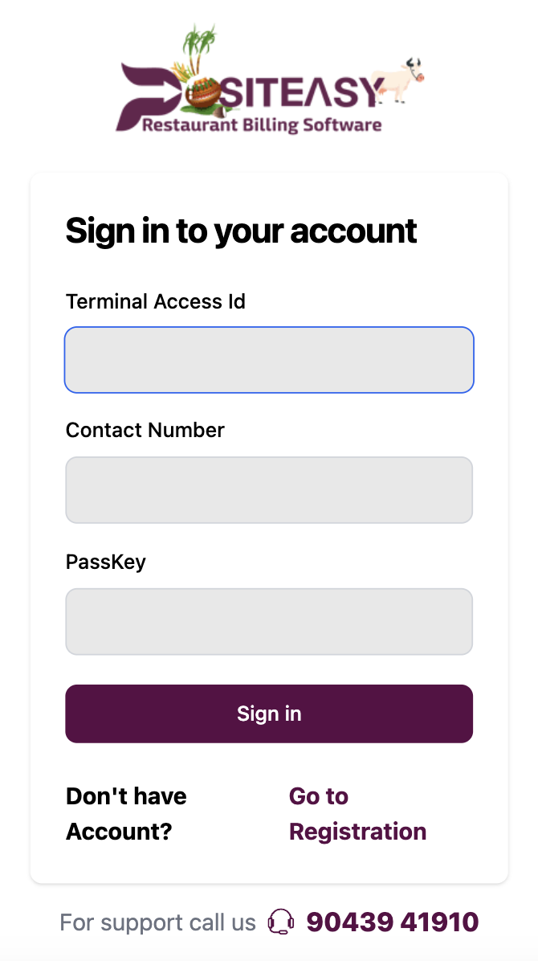Click the PassKey label text

pyautogui.click(x=106, y=561)
